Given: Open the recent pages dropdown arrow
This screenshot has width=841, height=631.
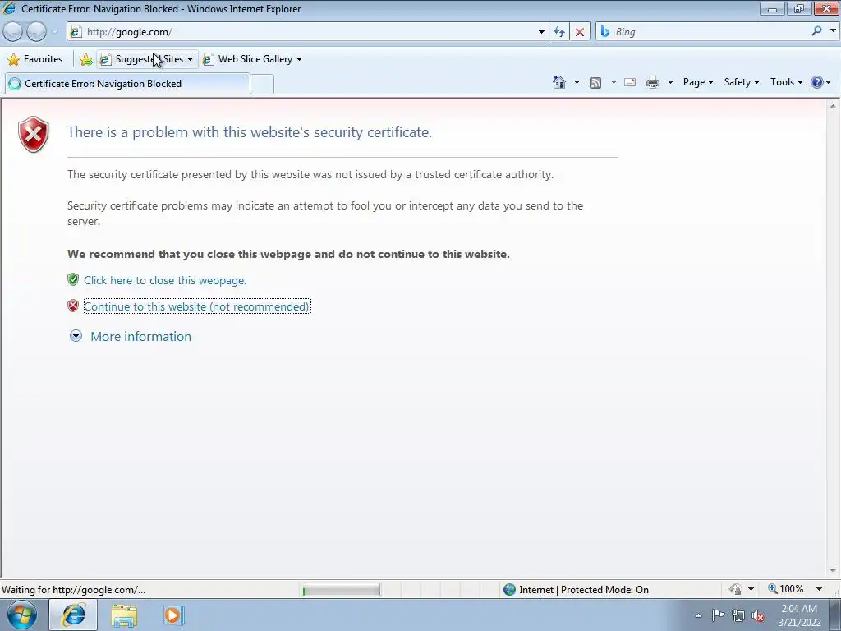Looking at the screenshot, I should (54, 32).
